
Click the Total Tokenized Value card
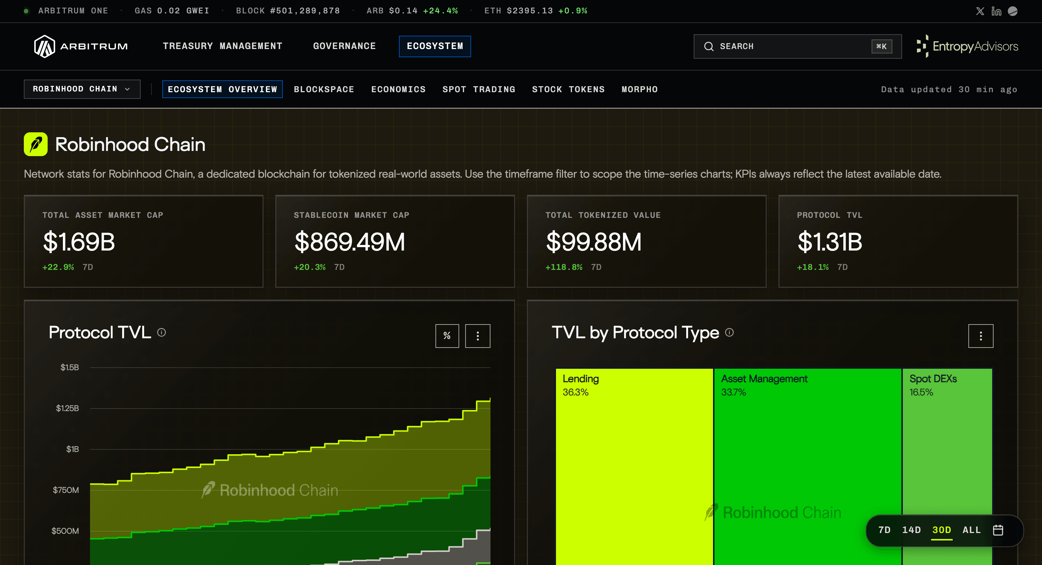[x=646, y=241]
